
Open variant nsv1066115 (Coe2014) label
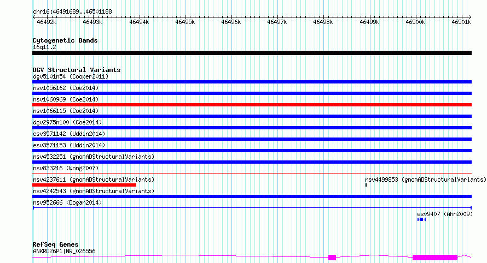point(66,111)
